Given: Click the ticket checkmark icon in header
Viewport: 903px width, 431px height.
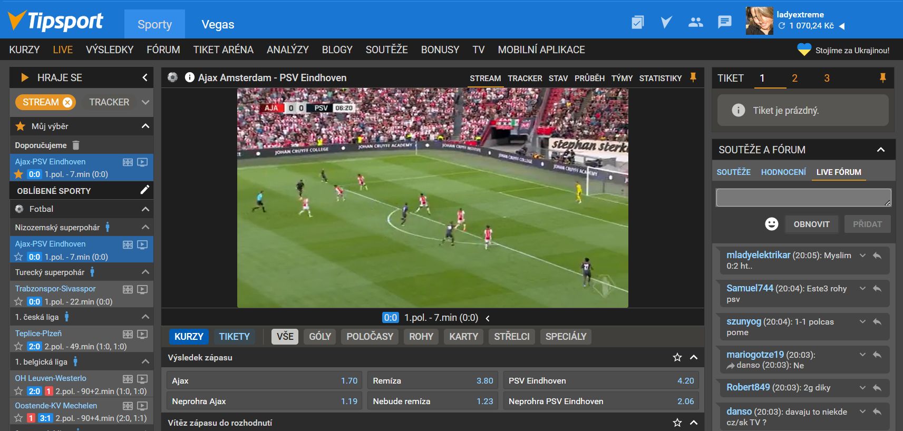Looking at the screenshot, I should tap(637, 22).
